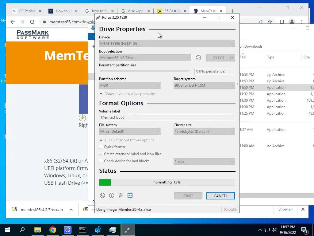Open Rufus about info icon

point(112,195)
